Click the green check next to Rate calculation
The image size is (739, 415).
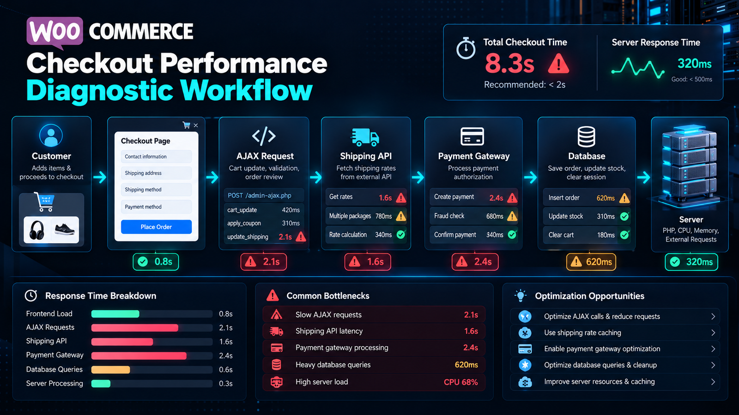[x=401, y=235]
